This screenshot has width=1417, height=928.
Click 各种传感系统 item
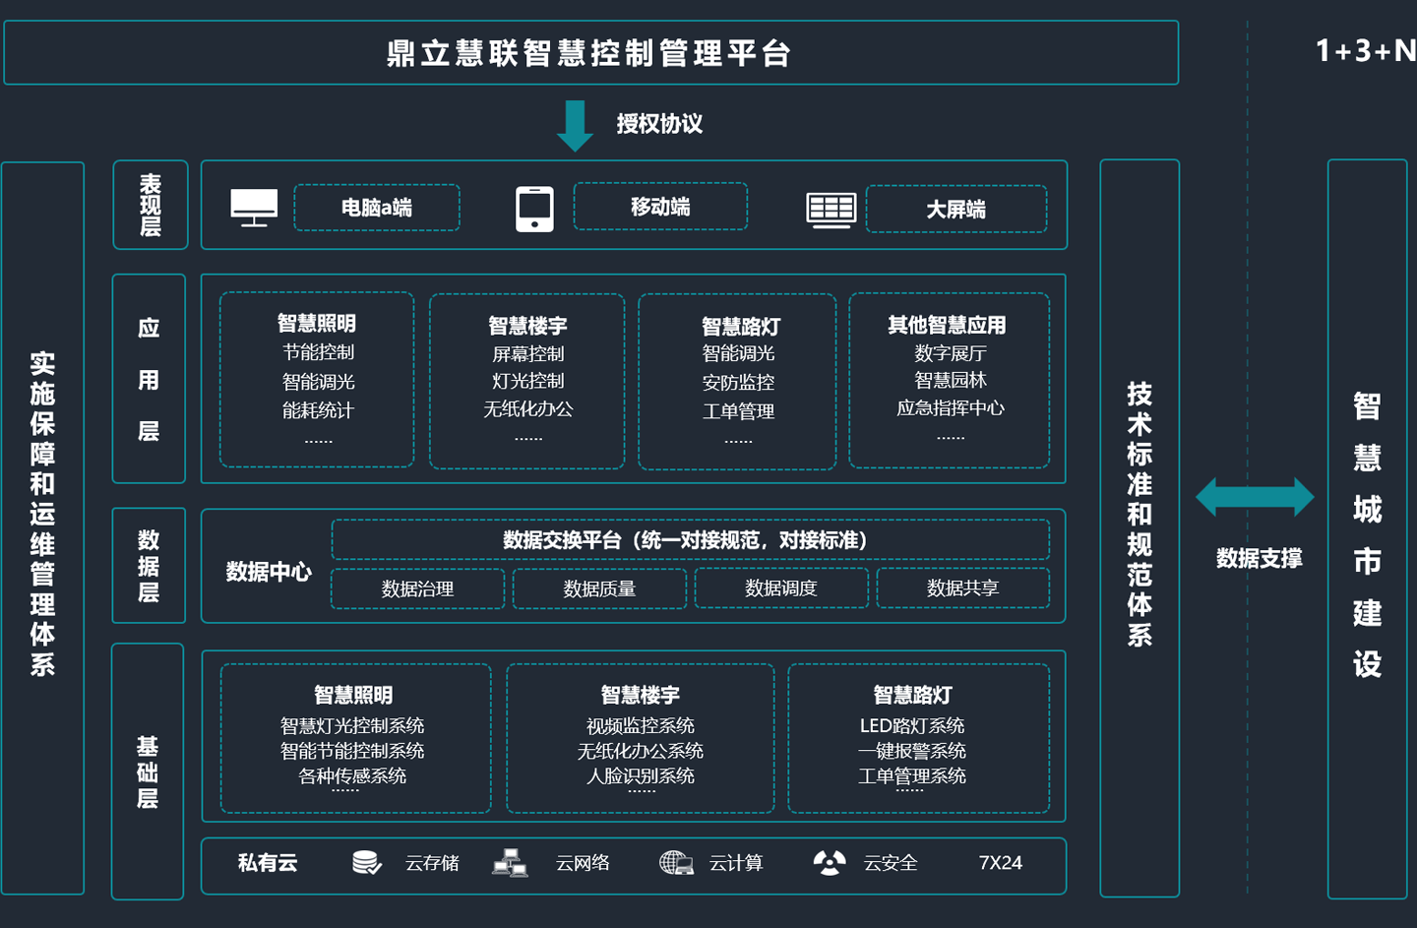[x=352, y=775]
